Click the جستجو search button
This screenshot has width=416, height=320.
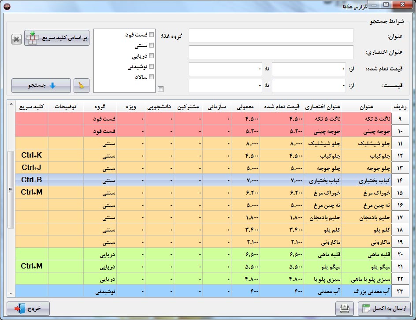[x=41, y=86]
